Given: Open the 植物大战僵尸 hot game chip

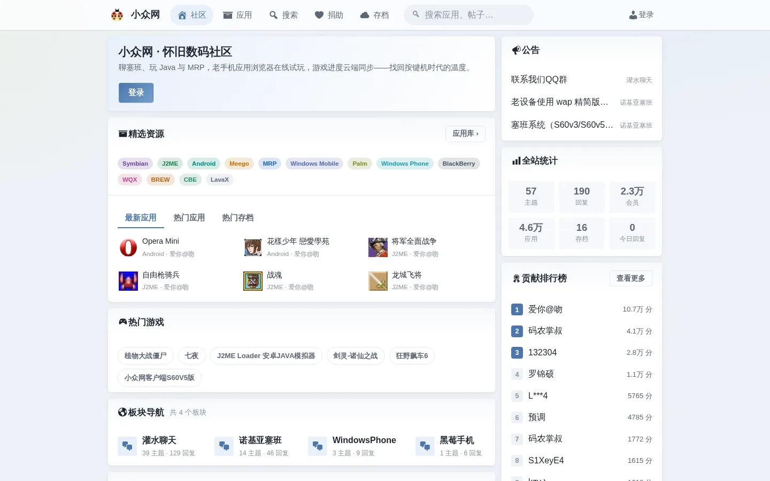Looking at the screenshot, I should point(145,356).
